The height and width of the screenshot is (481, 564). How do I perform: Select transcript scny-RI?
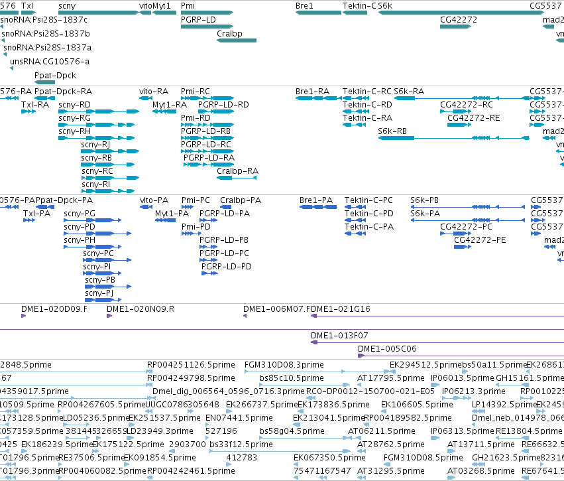coord(108,191)
